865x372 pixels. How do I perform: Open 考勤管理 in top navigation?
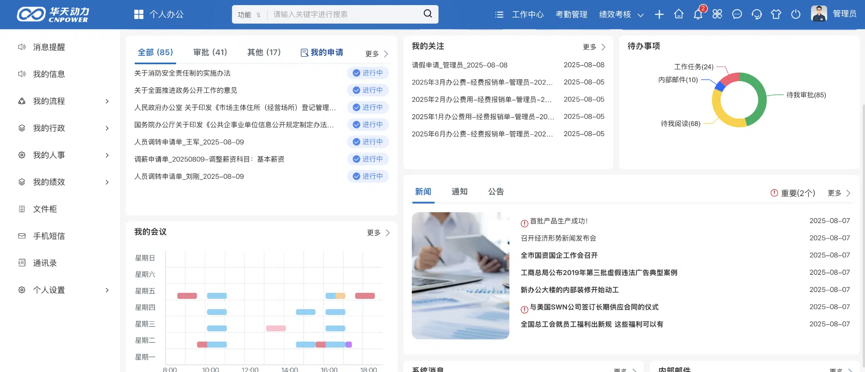click(x=571, y=15)
